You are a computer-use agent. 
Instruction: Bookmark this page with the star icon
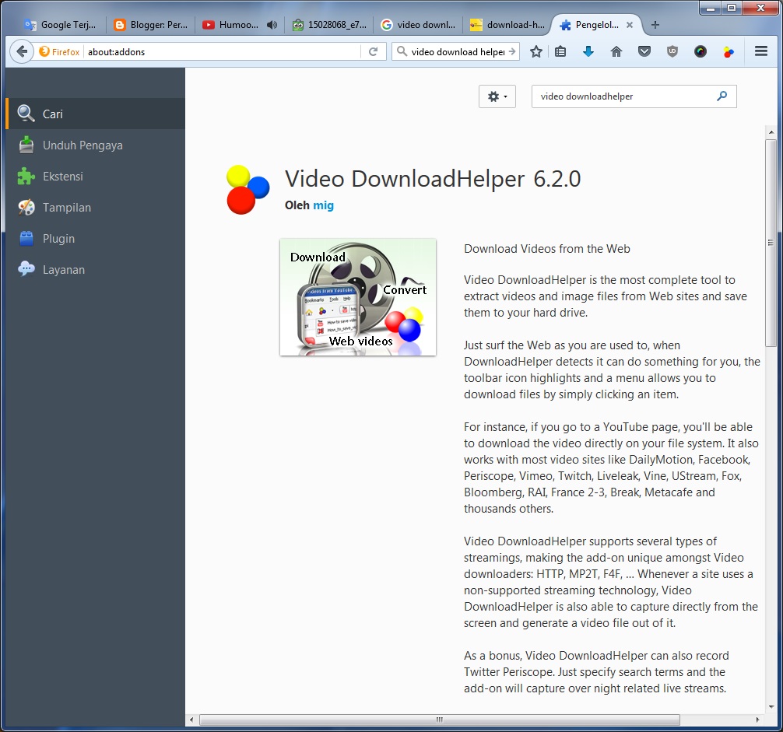535,51
